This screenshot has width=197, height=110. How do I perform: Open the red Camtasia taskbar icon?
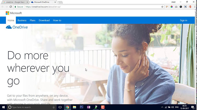point(103,107)
